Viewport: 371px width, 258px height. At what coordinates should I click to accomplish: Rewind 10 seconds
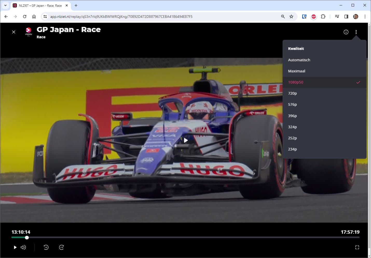coord(46,247)
